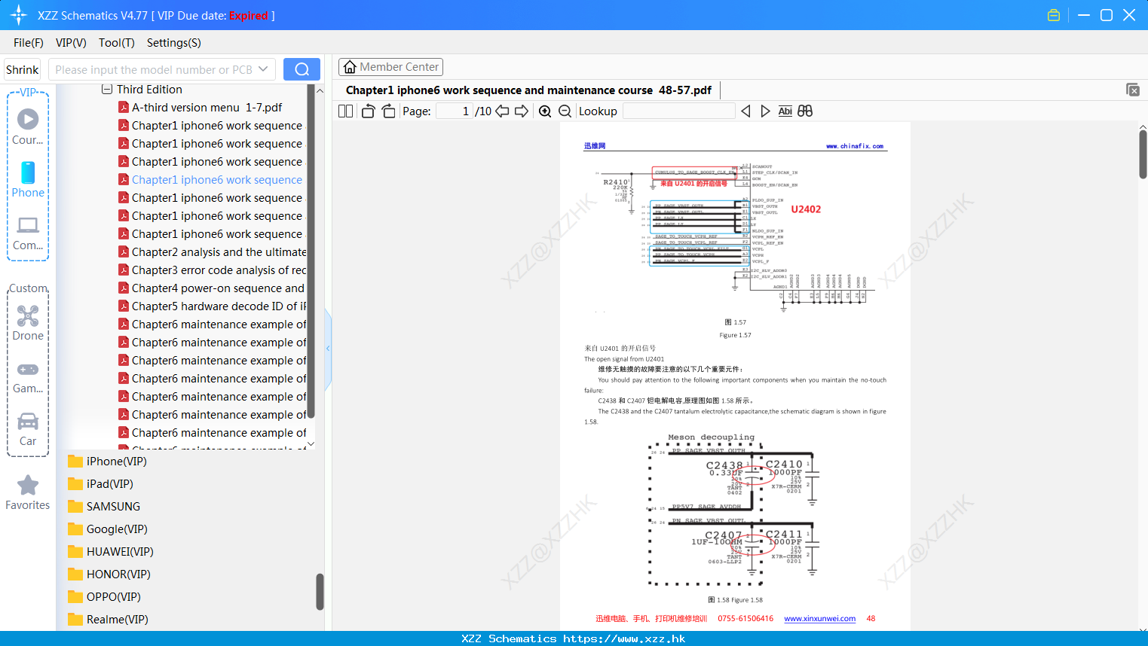Rotate the page counterclockwise

[368, 111]
